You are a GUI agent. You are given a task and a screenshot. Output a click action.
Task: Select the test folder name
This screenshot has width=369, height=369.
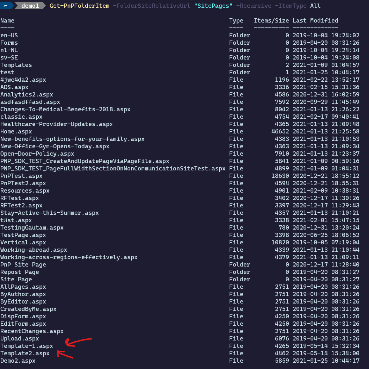[7, 73]
